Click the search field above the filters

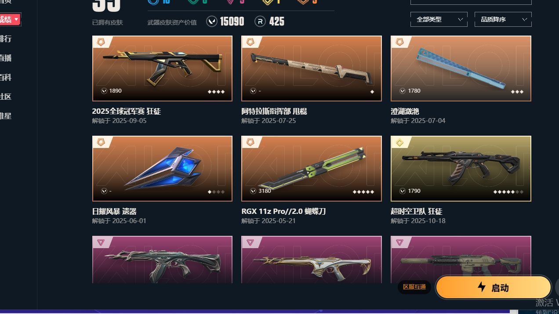(x=471, y=2)
